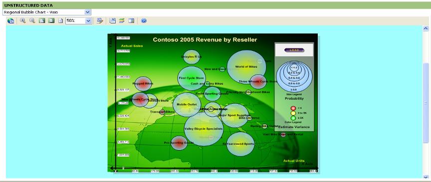The image size is (431, 182).
Task: Click the fit width view icon
Action: [42, 20]
